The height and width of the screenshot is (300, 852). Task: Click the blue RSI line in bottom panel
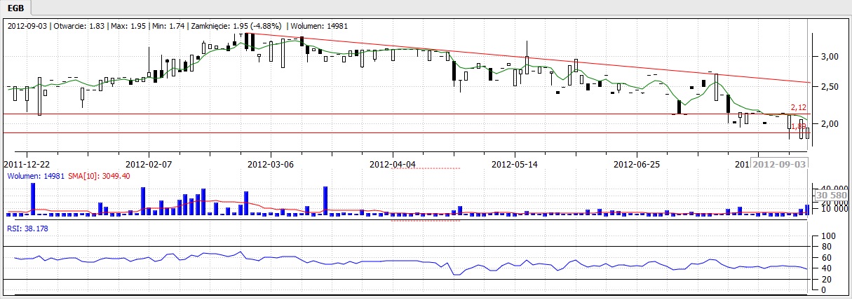tap(421, 261)
